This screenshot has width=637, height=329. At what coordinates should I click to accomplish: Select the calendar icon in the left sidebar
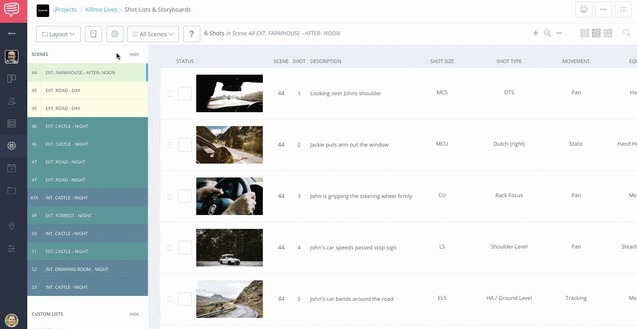[x=12, y=168]
